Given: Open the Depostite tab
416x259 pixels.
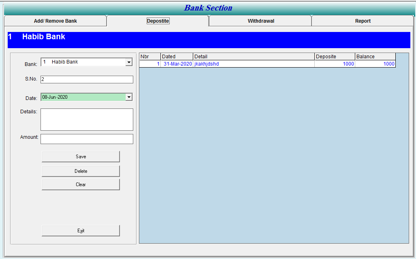Looking at the screenshot, I should [158, 21].
